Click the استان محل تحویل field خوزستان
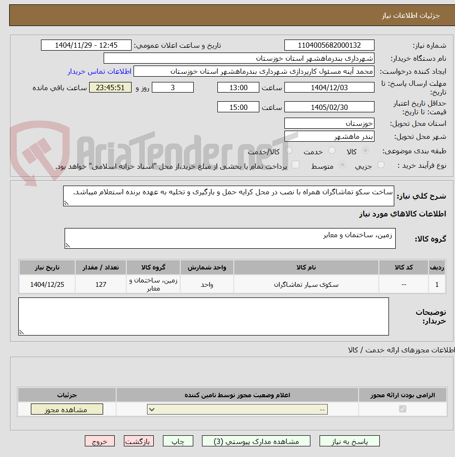This screenshot has height=457, width=455. tap(329, 123)
